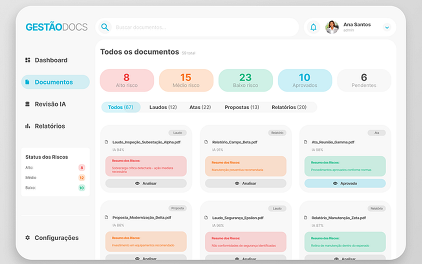Image resolution: width=422 pixels, height=264 pixels.
Task: Filter by the Aprovados card
Action: [x=305, y=80]
